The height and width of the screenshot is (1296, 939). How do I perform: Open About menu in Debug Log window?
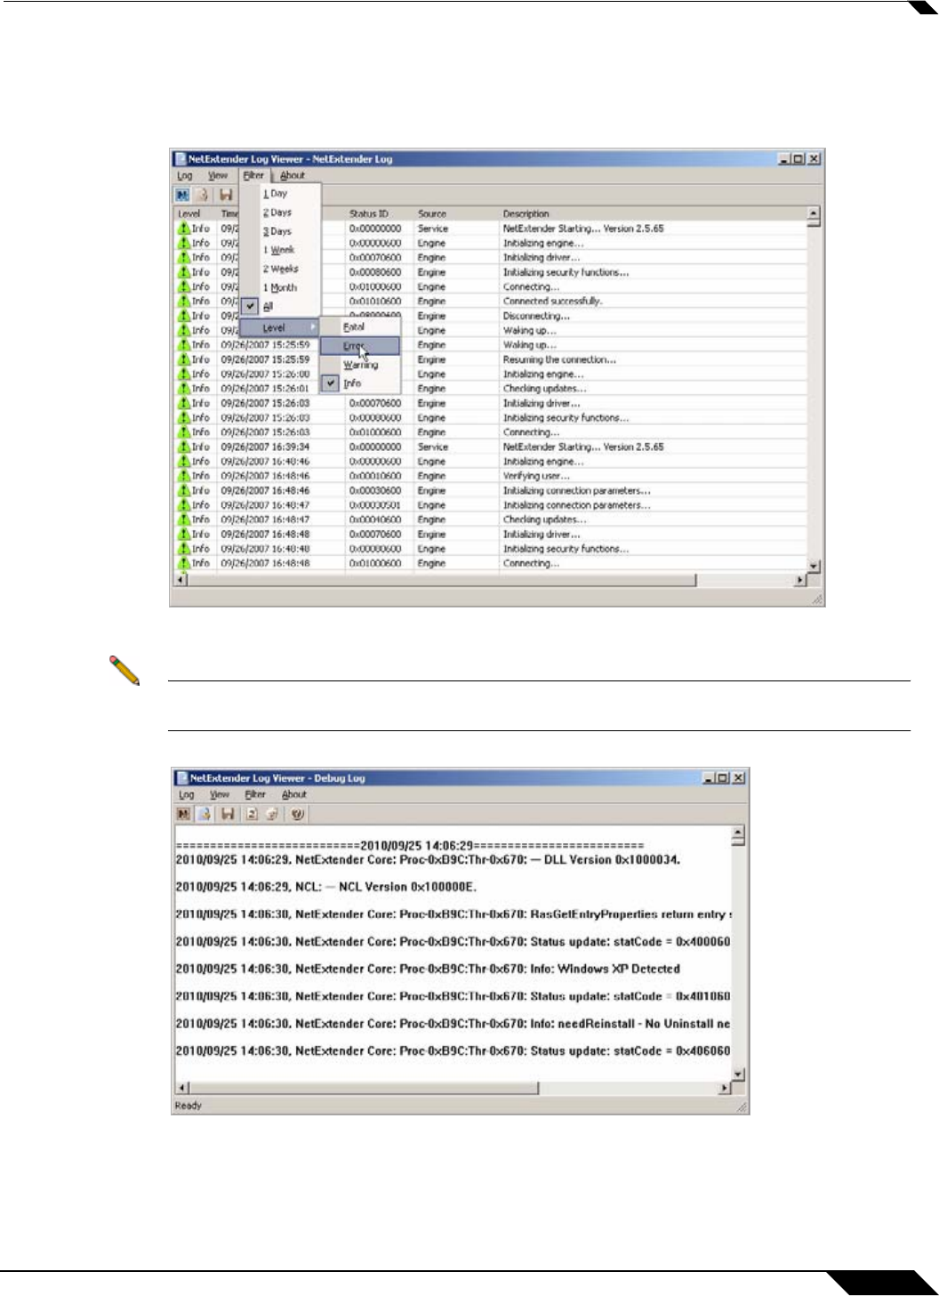pos(294,794)
